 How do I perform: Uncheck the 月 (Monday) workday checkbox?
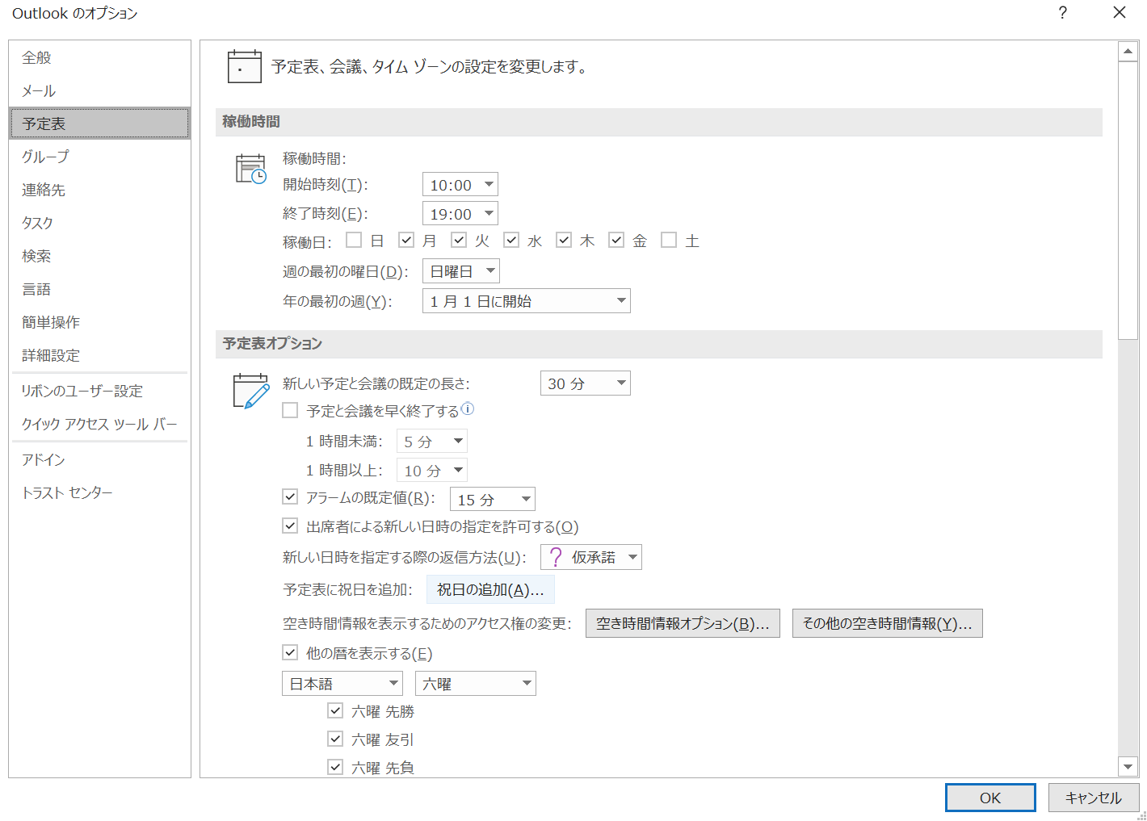pos(406,240)
